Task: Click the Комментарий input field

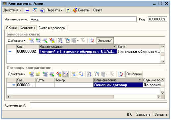Action: pyautogui.click(x=99, y=105)
